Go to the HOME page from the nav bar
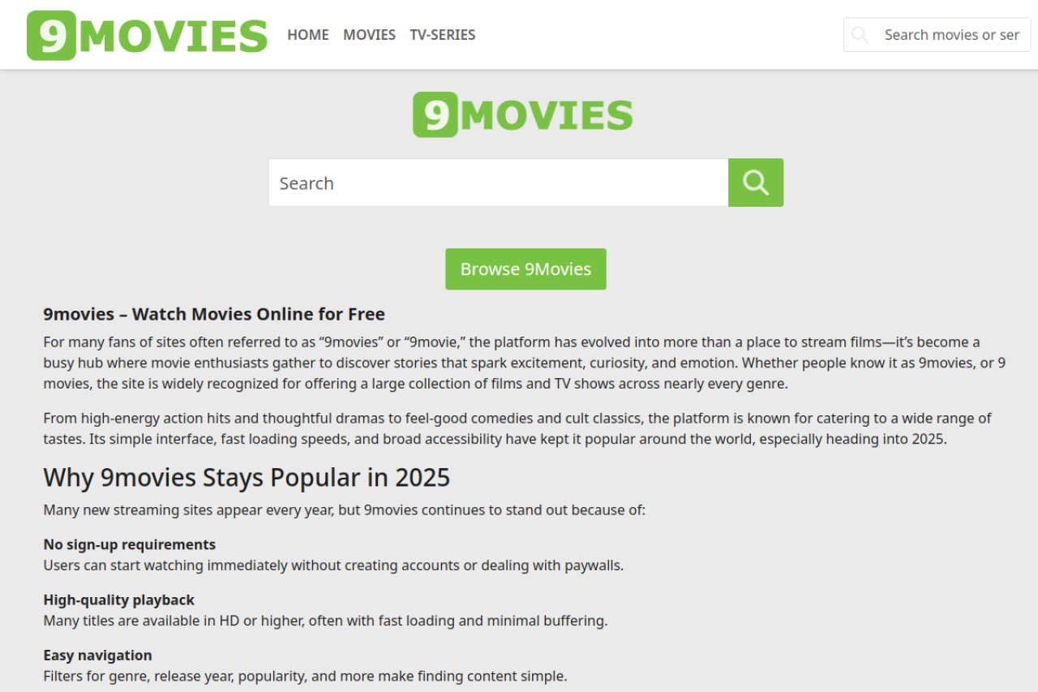 308,35
